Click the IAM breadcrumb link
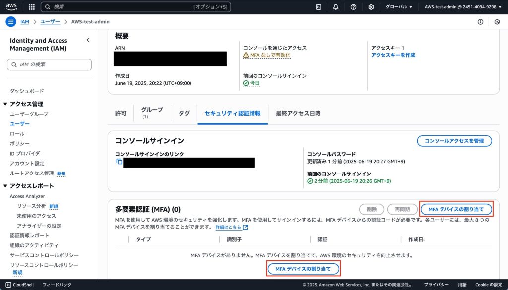The width and height of the screenshot is (508, 290). click(x=25, y=22)
